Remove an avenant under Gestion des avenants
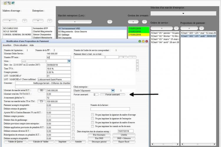Screen dimensions: 221x147 (144, 22)
